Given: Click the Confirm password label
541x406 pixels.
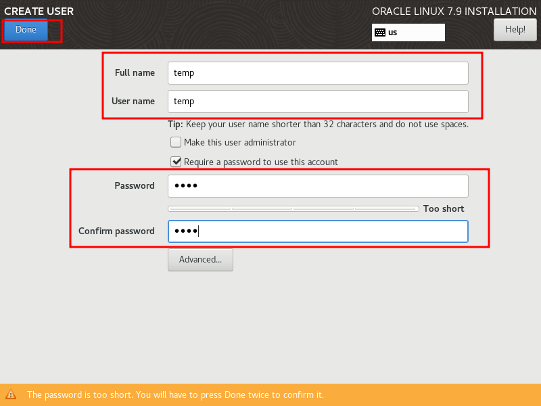Looking at the screenshot, I should [116, 231].
